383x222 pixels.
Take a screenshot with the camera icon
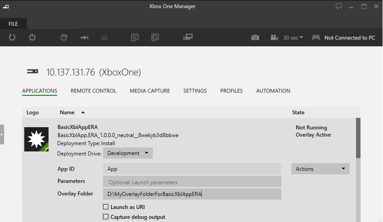(x=255, y=37)
